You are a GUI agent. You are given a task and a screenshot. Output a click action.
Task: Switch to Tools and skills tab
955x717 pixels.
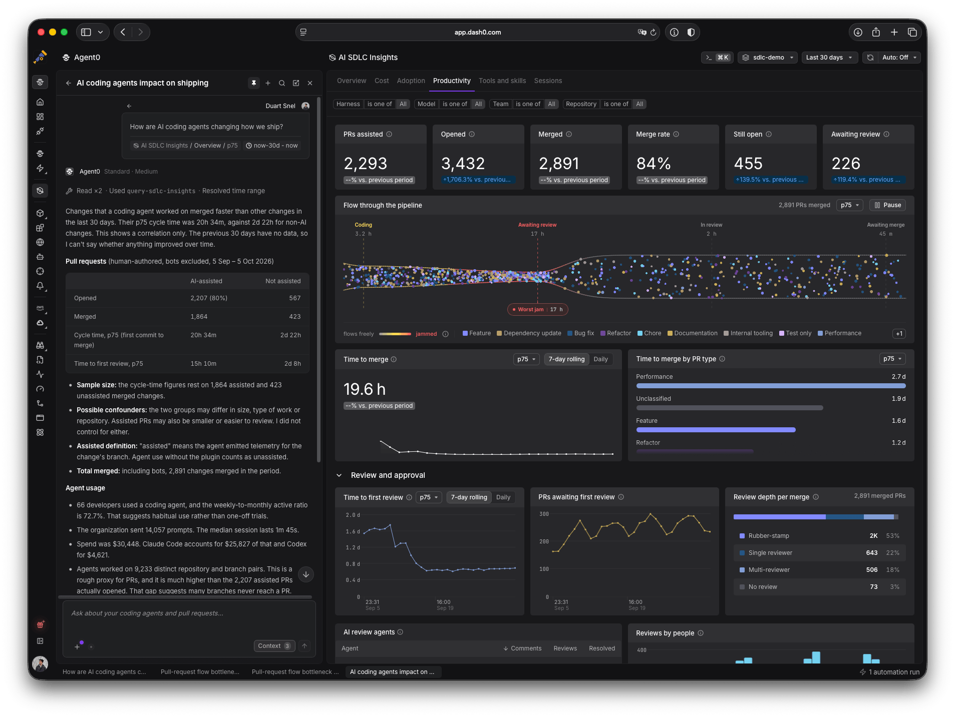(x=502, y=81)
